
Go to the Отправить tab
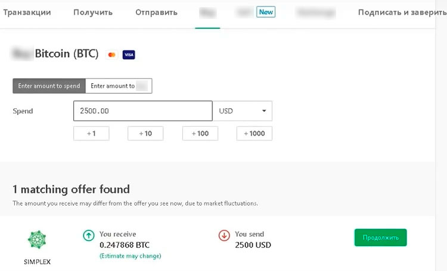pos(156,13)
